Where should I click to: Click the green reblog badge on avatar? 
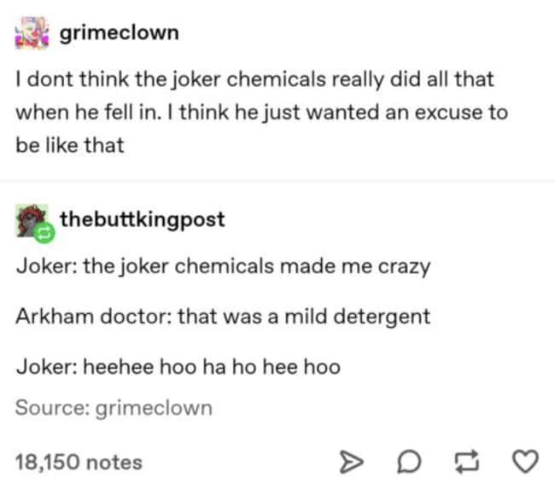44,233
